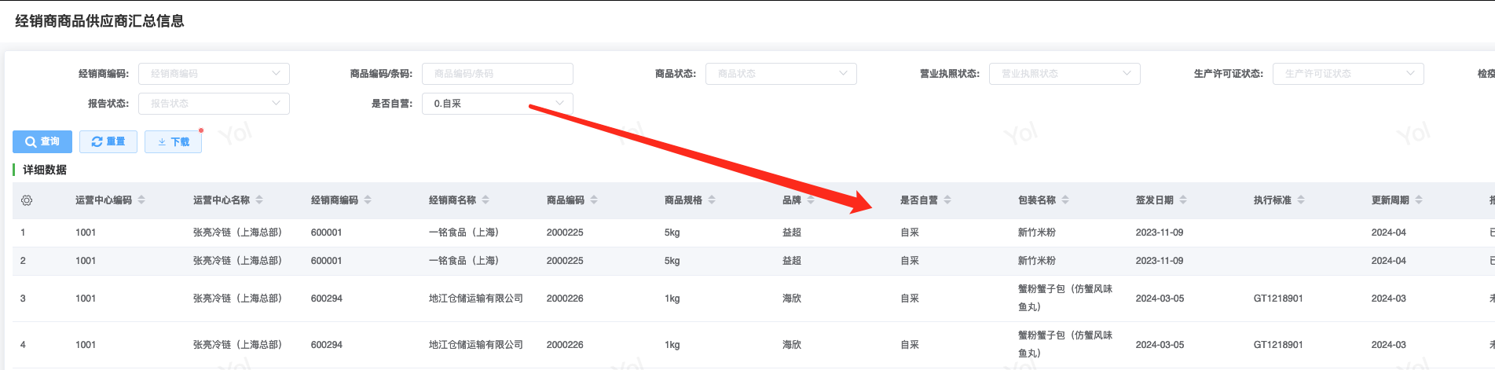Screen dimensions: 1495x370
Task: Click 一铭食品（上海）in row 2
Action: [464, 261]
